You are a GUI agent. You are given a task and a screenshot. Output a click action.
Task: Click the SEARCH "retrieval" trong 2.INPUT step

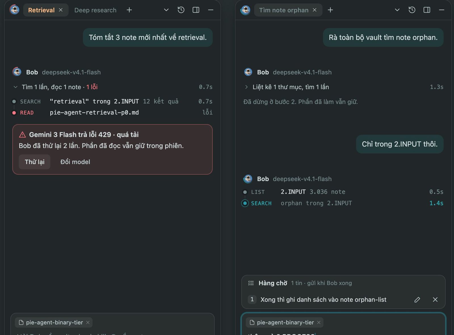[x=112, y=101]
